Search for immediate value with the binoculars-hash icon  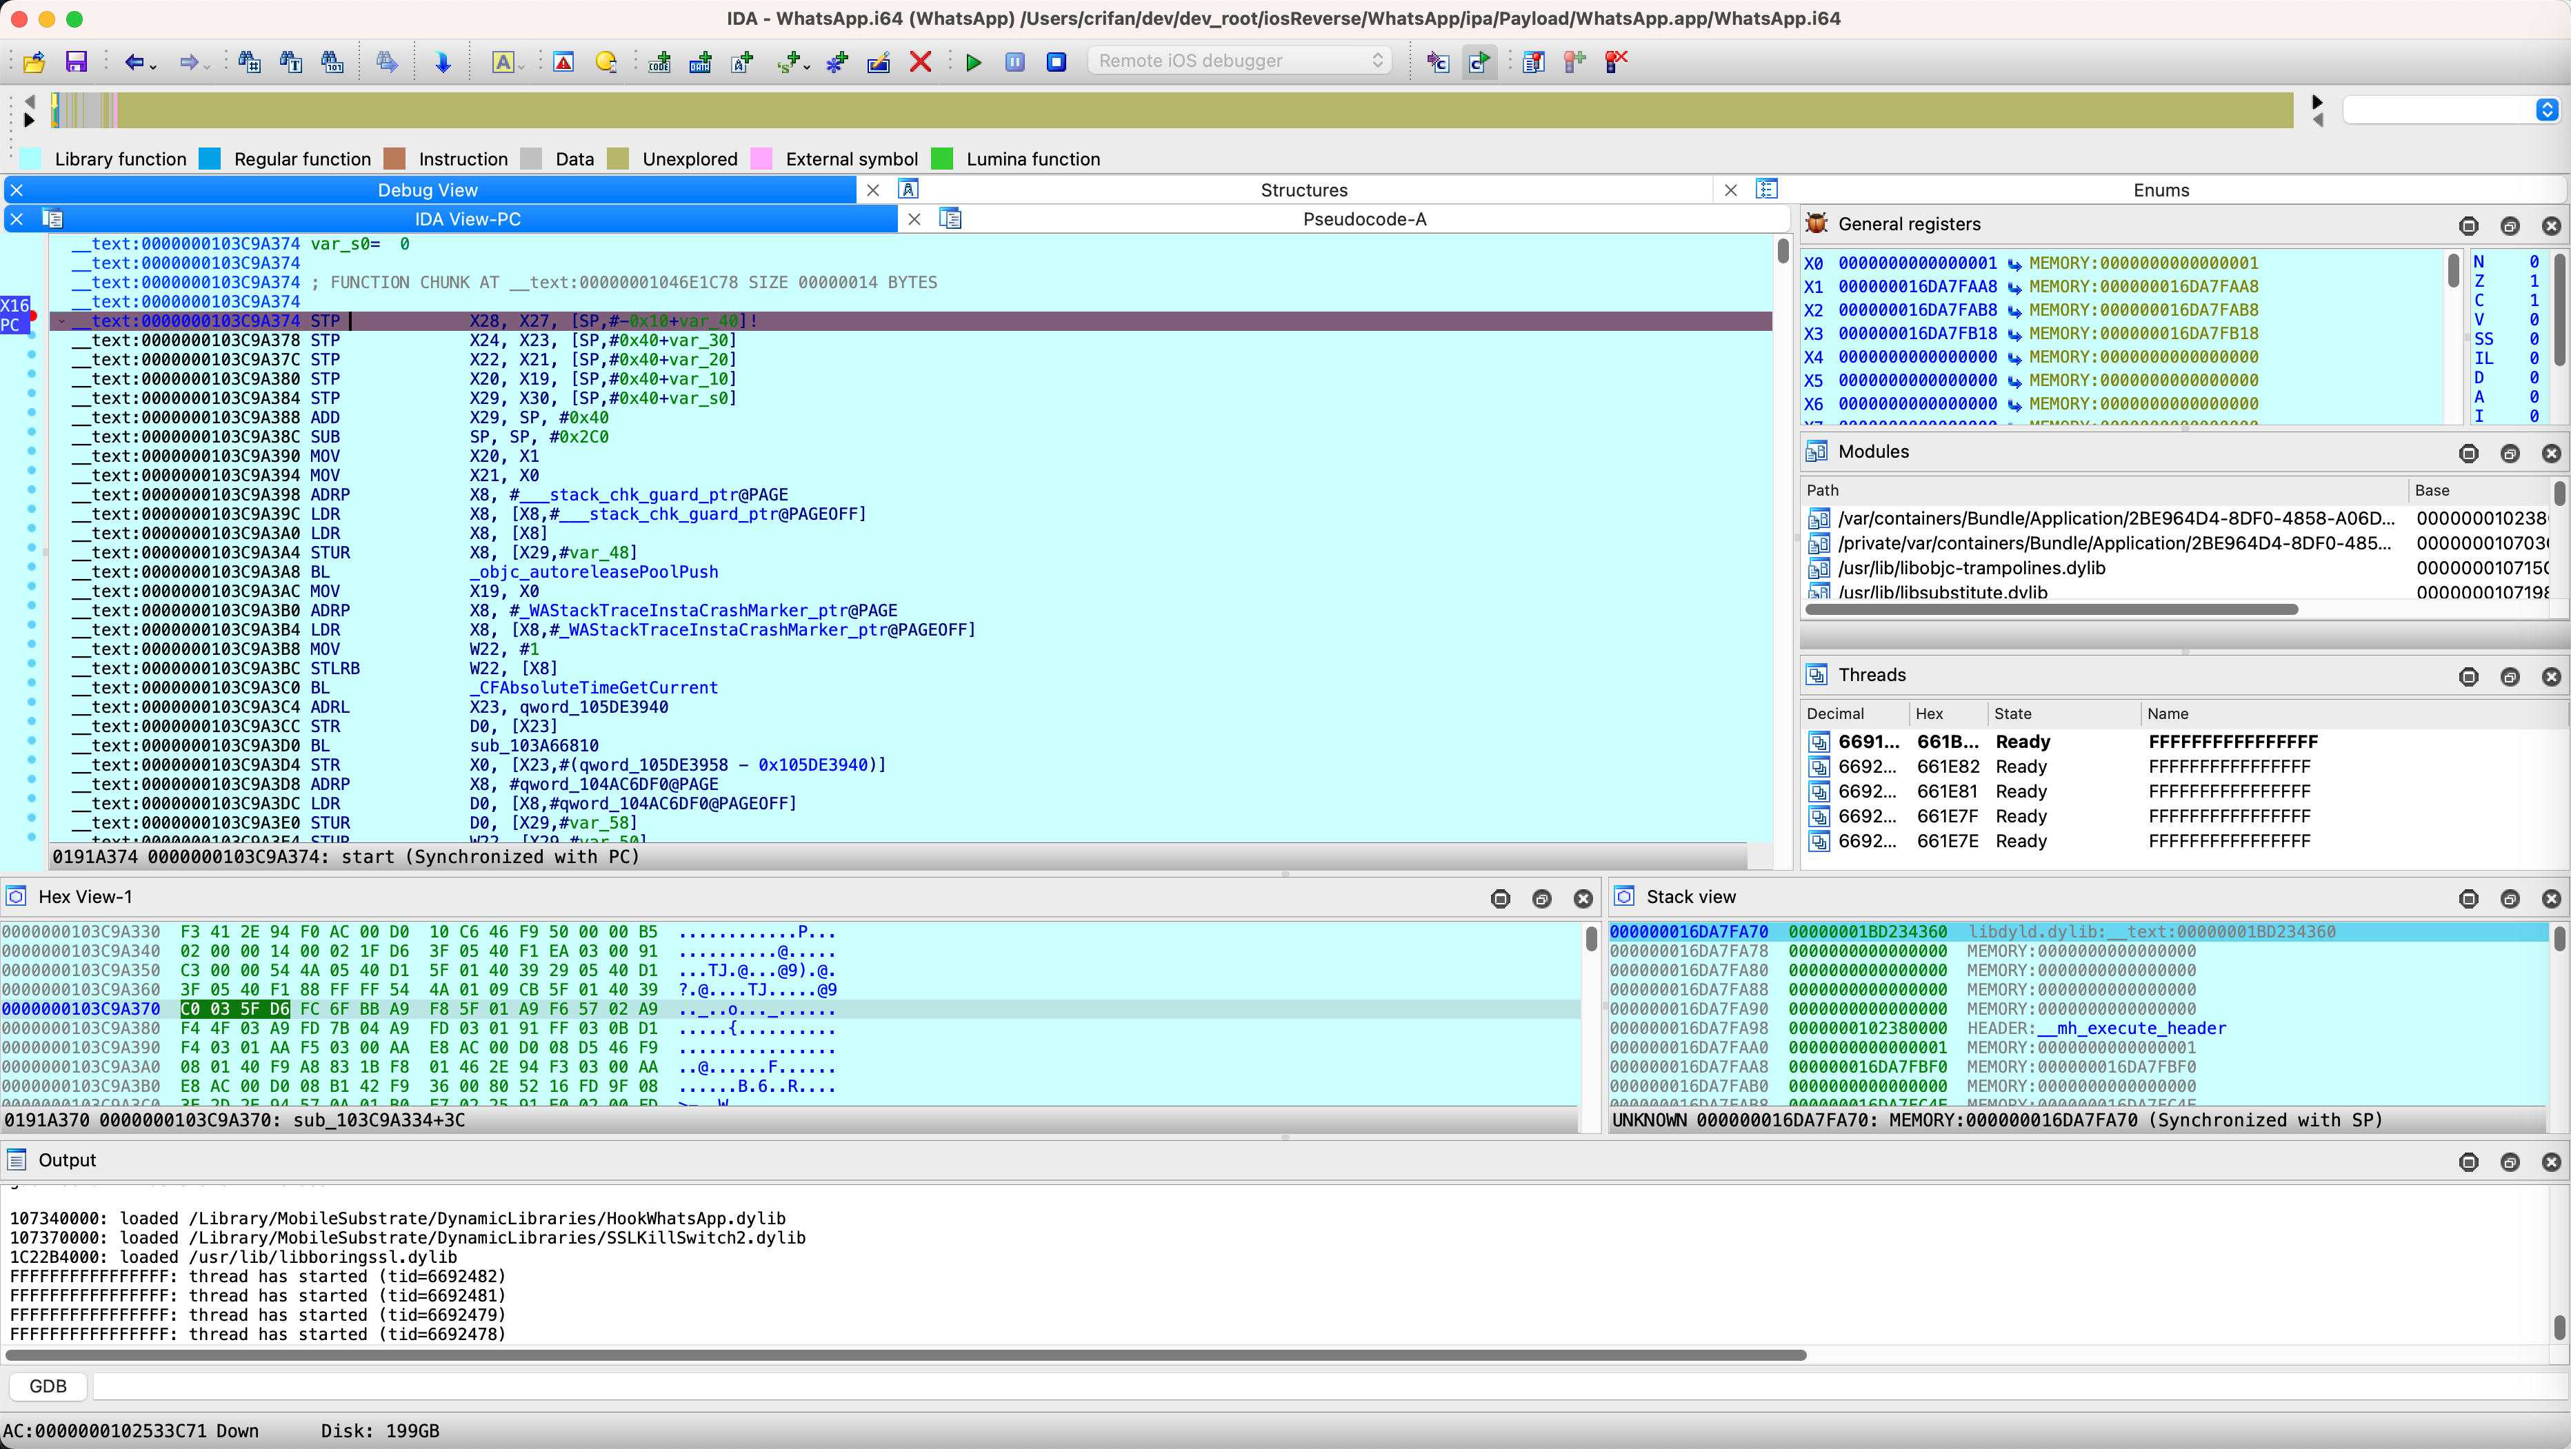[250, 62]
